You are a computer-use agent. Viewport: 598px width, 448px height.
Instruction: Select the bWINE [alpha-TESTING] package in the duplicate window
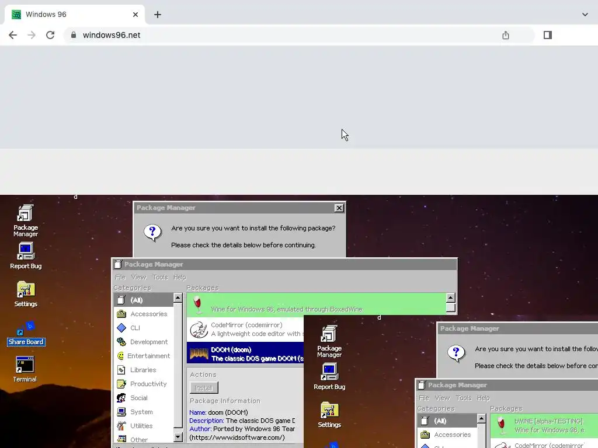[544, 425]
